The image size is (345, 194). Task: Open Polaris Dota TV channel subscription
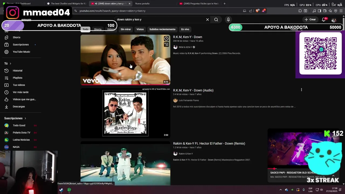point(21,133)
